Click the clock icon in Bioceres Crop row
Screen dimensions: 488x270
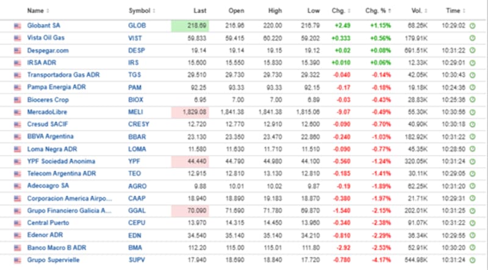[x=472, y=99]
